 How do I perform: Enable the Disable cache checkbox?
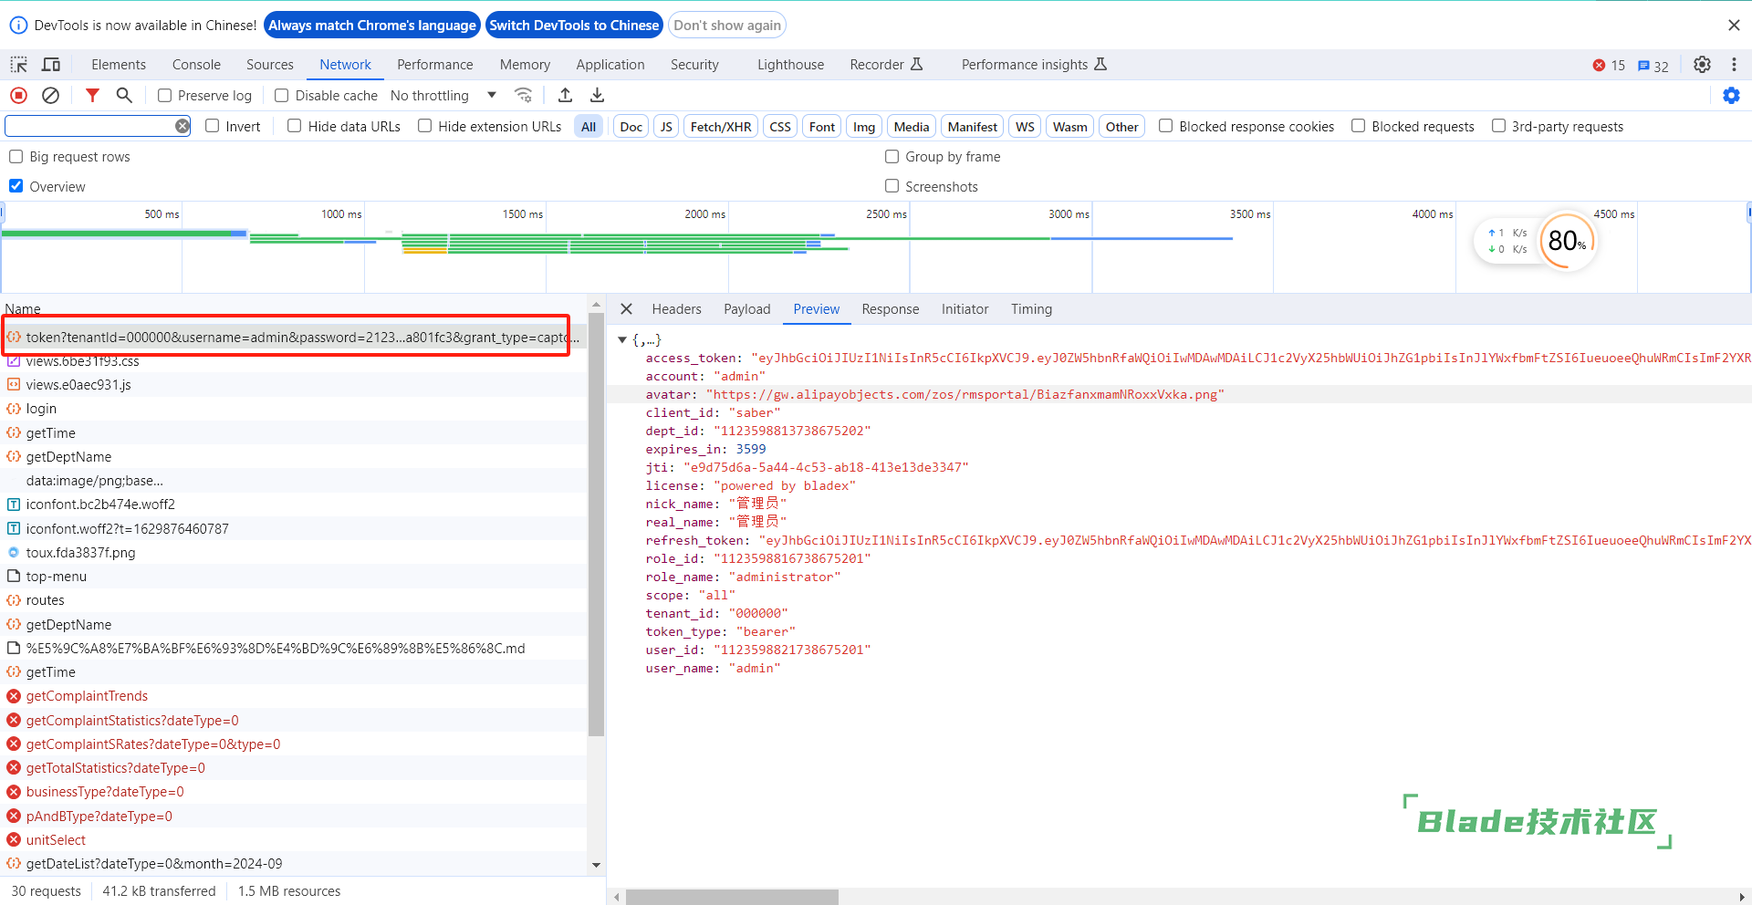[282, 95]
